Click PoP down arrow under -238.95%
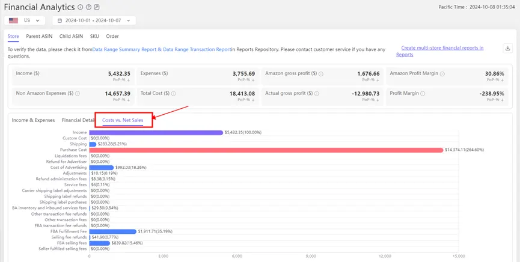520x262 pixels. point(503,100)
